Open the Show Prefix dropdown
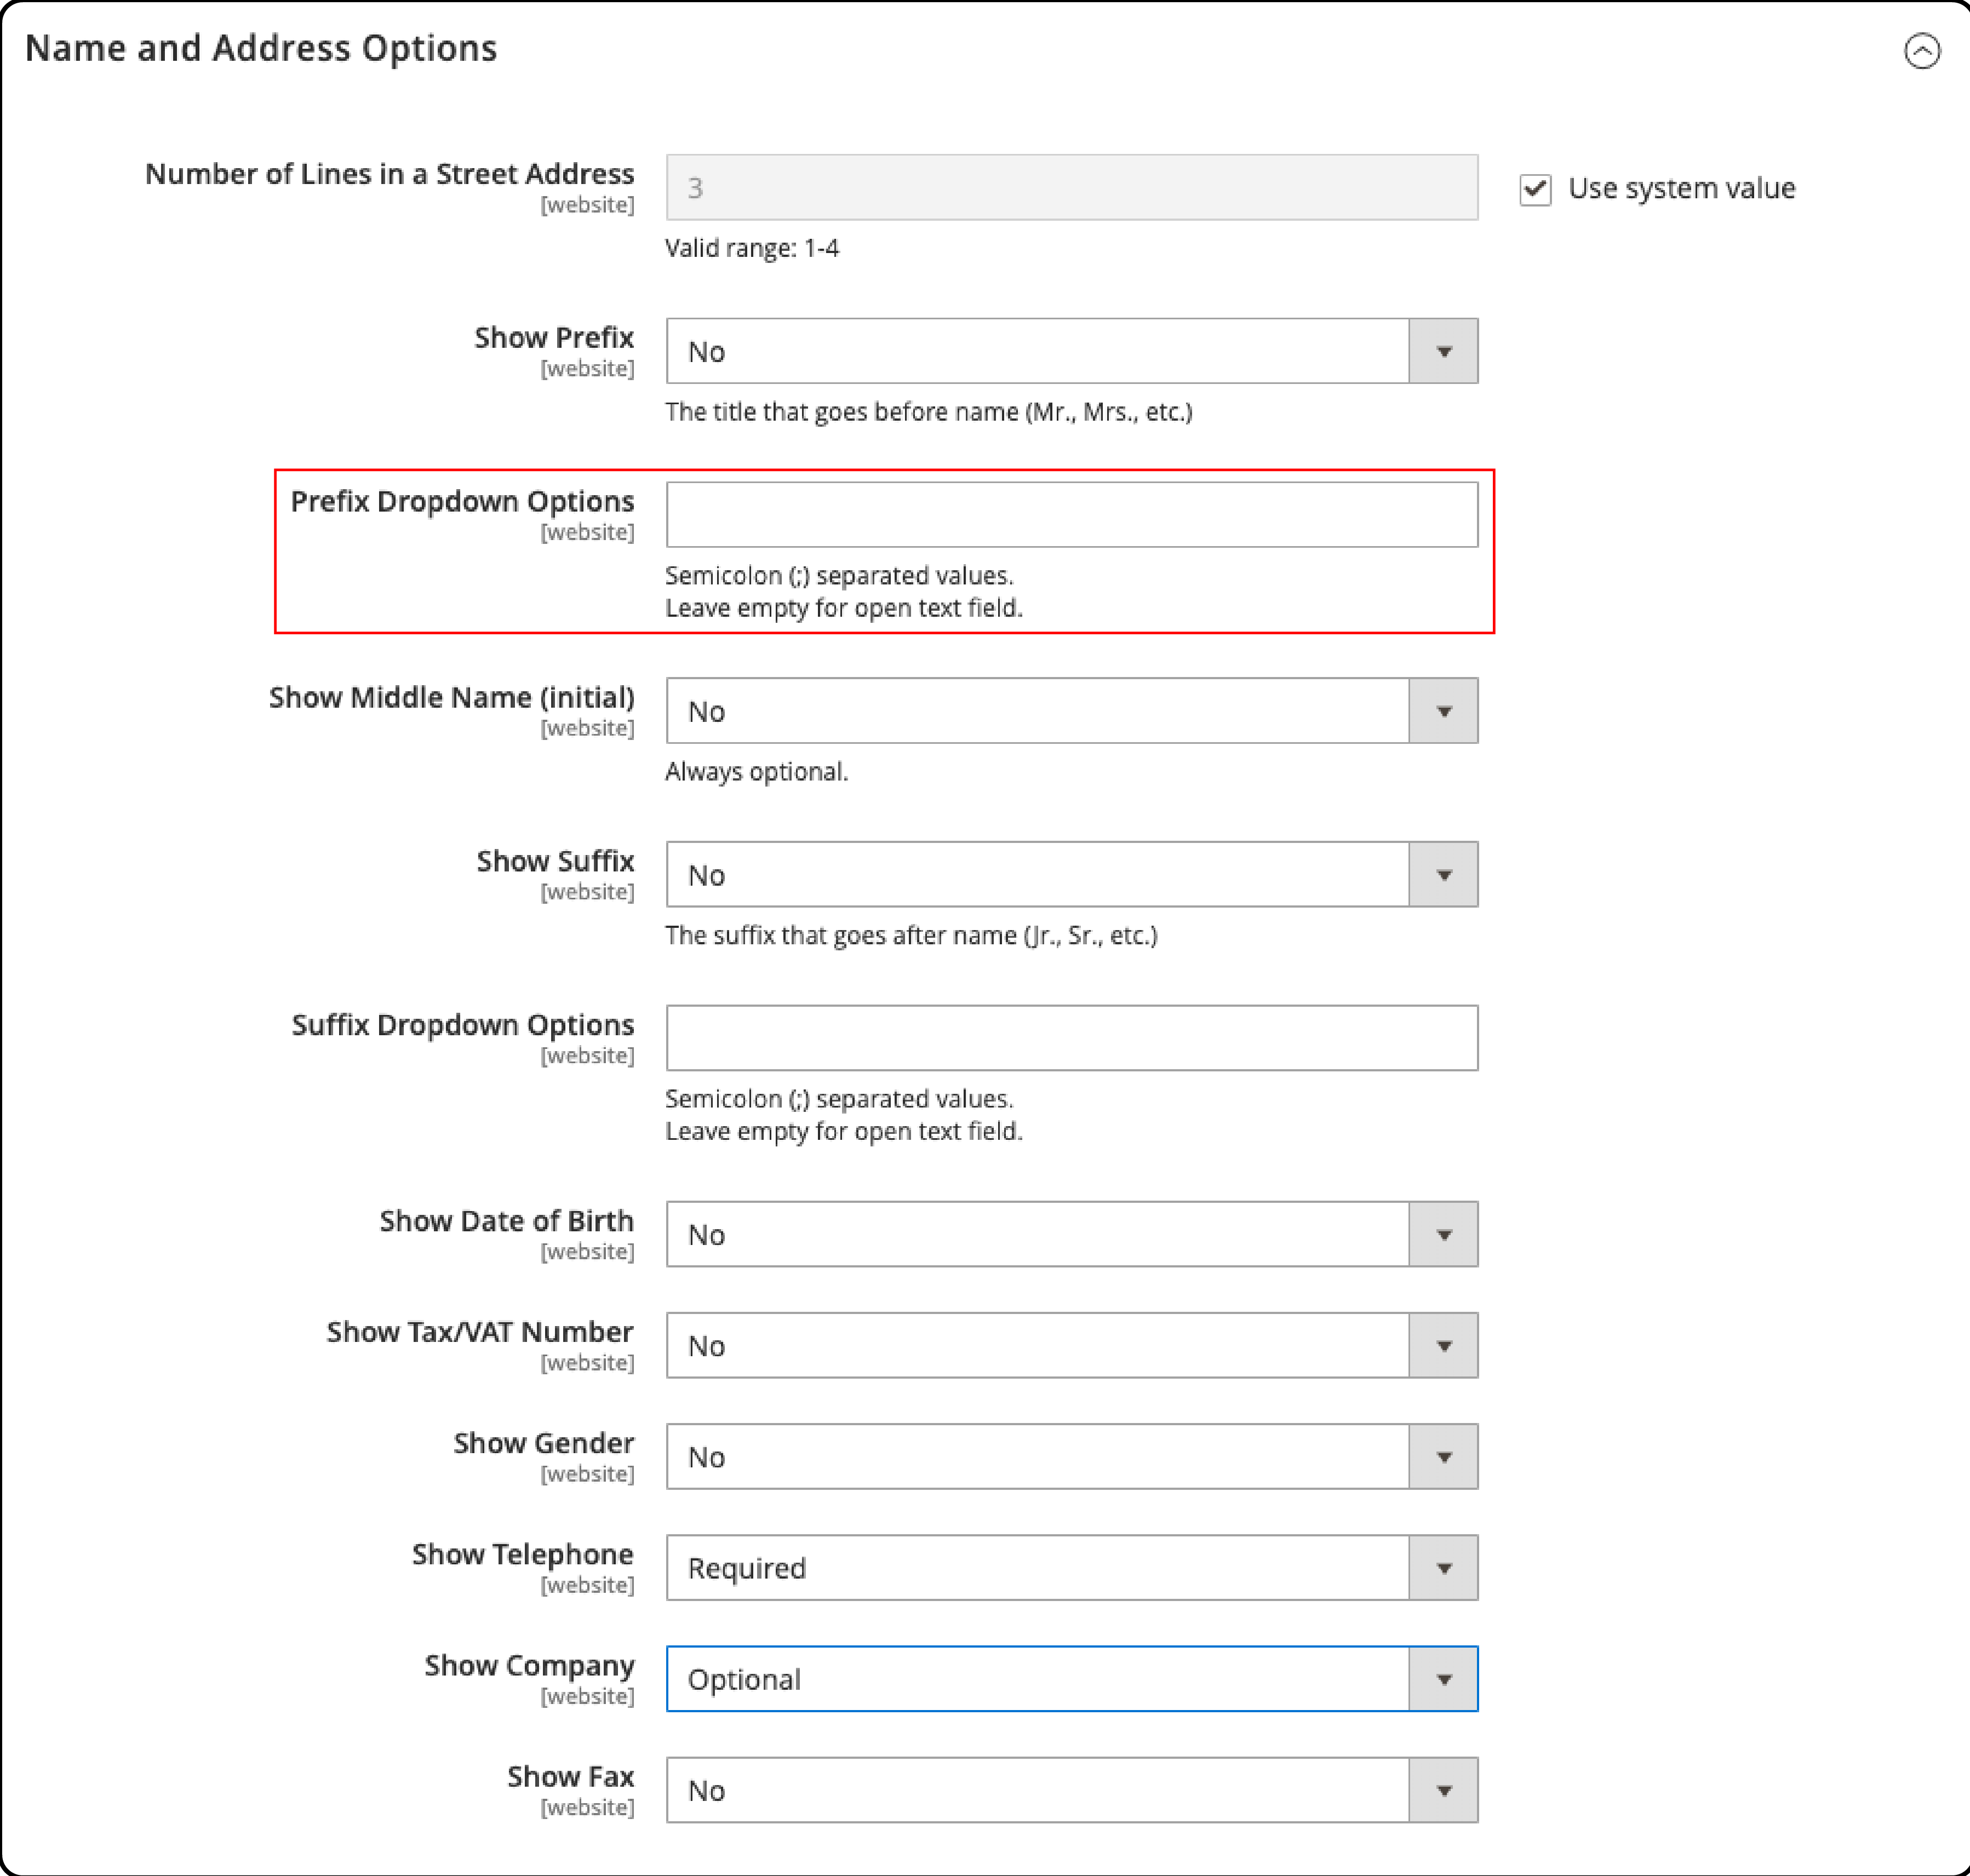1970x1876 pixels. click(1072, 351)
